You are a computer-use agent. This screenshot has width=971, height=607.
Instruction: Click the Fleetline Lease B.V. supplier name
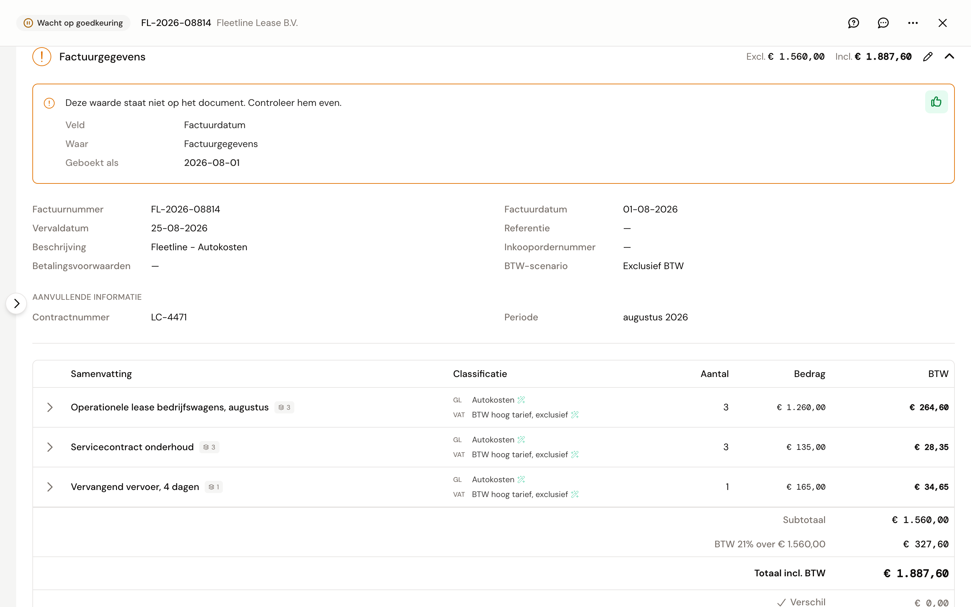257,23
